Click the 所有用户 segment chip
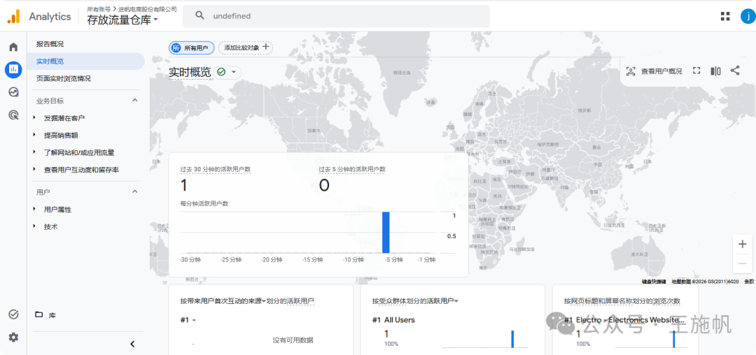This screenshot has width=756, height=355. (191, 48)
